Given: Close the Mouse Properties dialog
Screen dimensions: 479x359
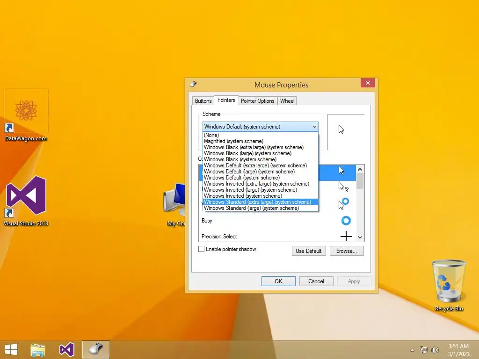Looking at the screenshot, I should pos(368,83).
